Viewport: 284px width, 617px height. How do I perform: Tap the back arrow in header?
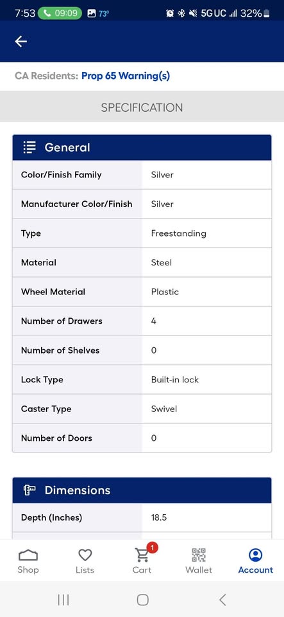click(x=21, y=41)
